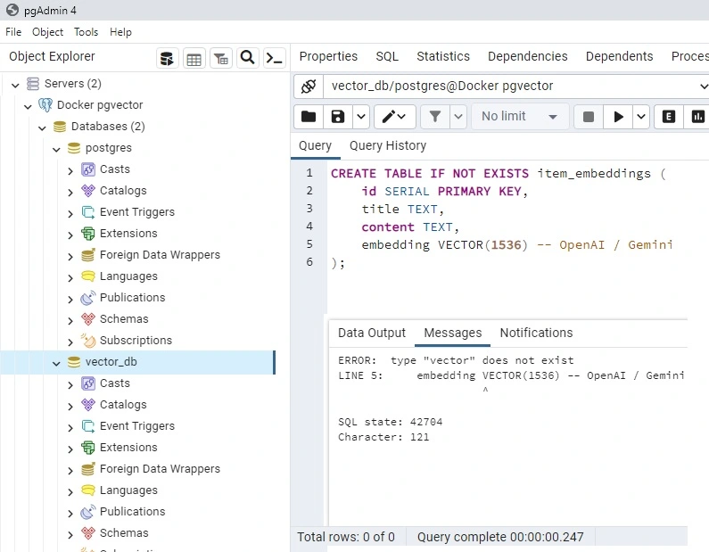Open the connection selector dropdown arrow
Viewport: 709px width, 552px height.
coord(703,86)
